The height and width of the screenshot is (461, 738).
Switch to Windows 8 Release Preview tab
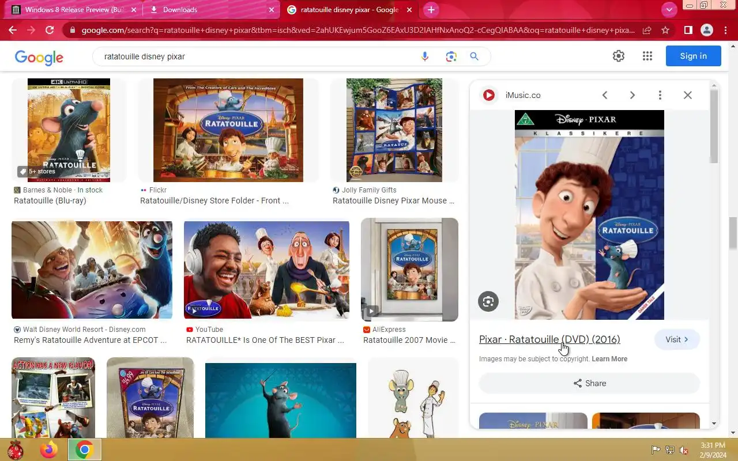(75, 10)
